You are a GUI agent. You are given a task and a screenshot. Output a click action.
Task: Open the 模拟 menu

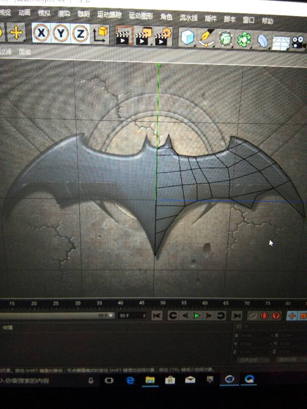pos(44,13)
